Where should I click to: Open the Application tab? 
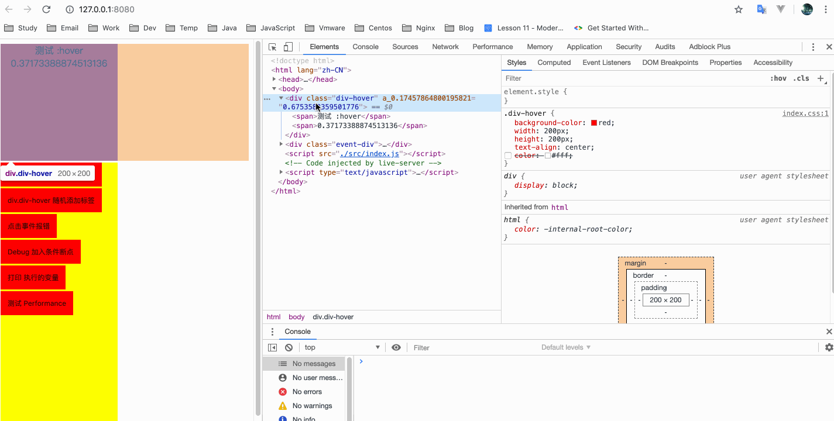584,47
